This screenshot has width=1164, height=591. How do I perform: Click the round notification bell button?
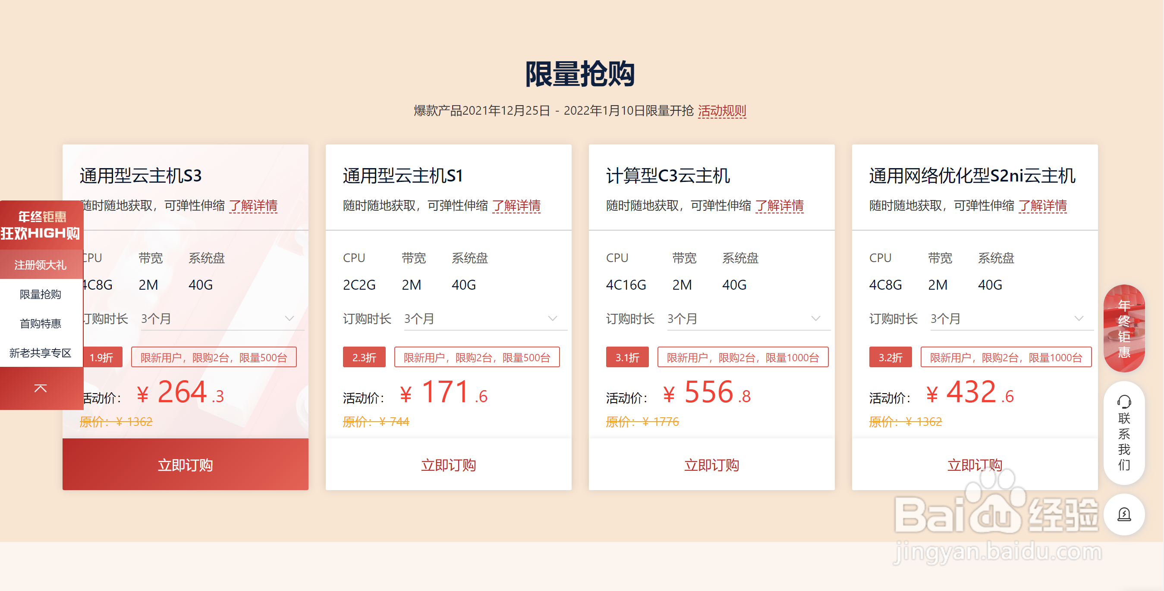1124,514
